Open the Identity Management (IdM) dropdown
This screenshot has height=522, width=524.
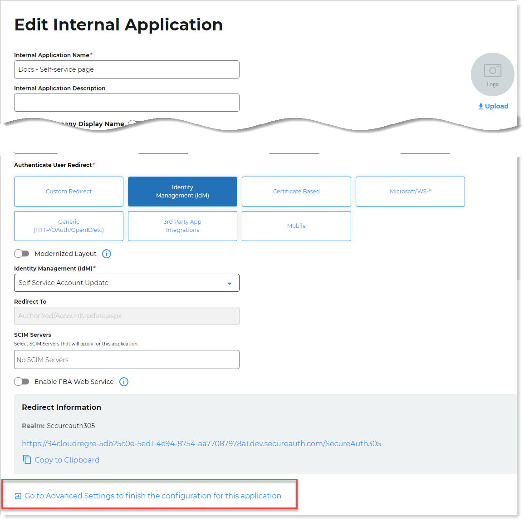click(127, 283)
